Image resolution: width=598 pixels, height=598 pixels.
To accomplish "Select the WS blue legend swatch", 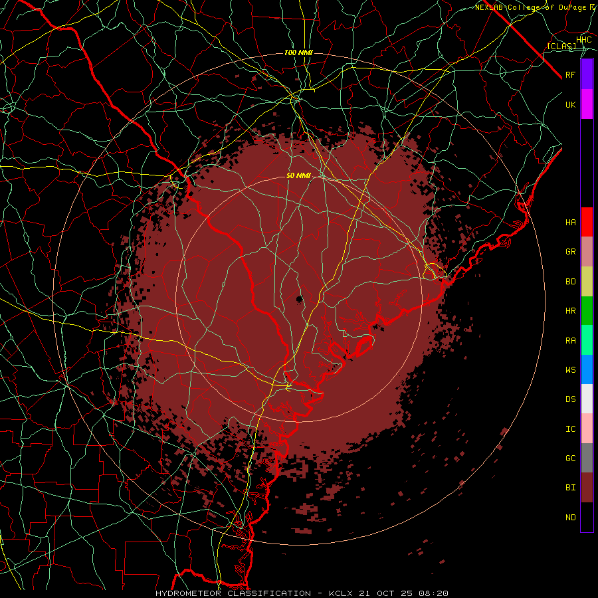I will click(x=587, y=369).
